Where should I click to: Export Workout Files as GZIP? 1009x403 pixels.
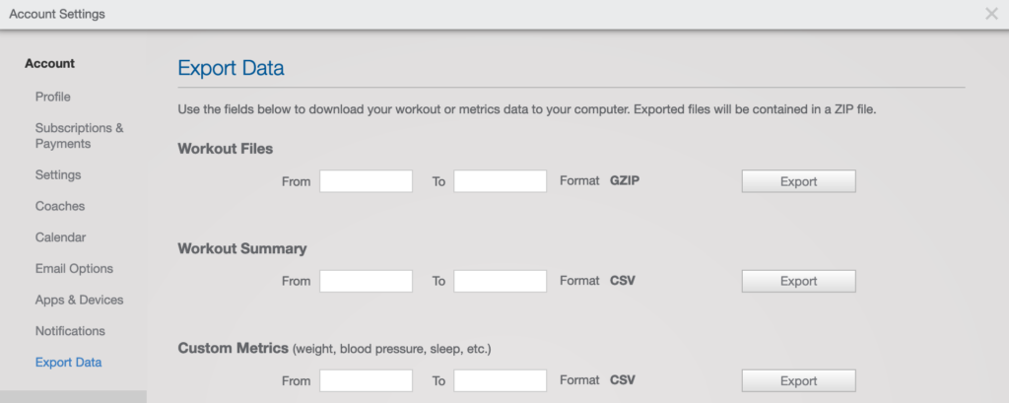pos(798,181)
